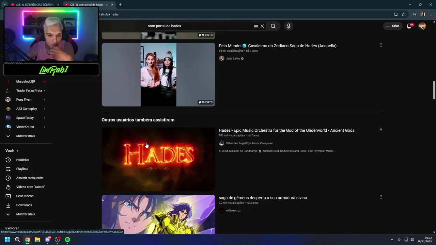Open SpaceToday channel avatar in sidebar
The image size is (436, 245).
click(x=8, y=118)
